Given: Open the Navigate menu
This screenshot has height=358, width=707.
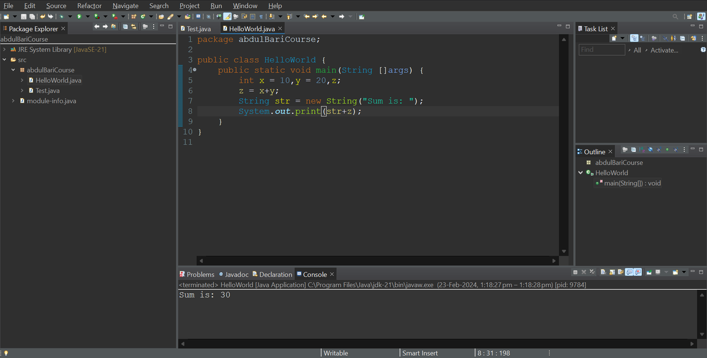Looking at the screenshot, I should coord(125,6).
